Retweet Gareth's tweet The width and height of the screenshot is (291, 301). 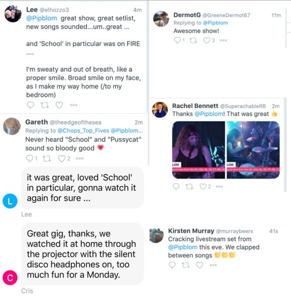[x=47, y=158]
